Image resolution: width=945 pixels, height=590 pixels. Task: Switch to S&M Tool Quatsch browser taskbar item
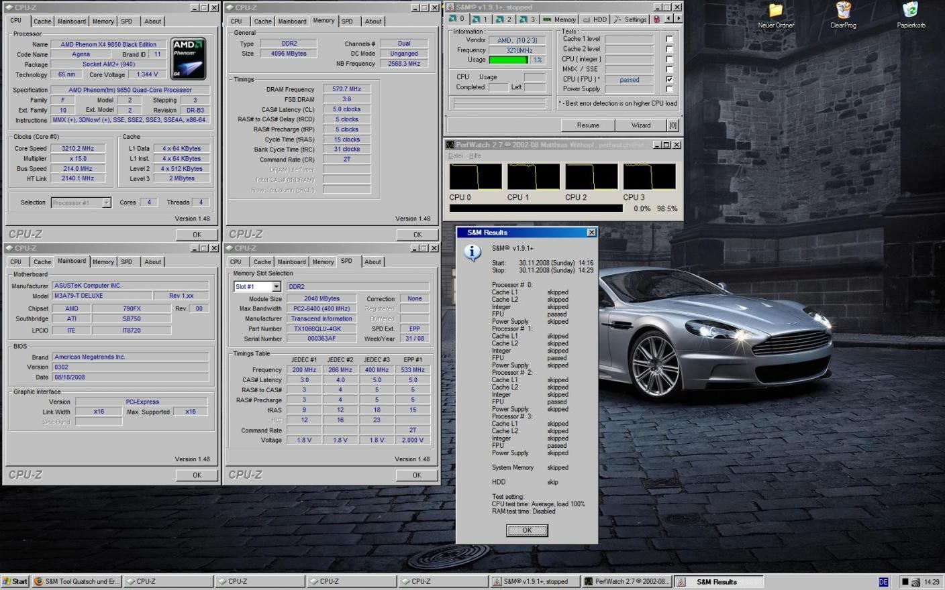pos(77,581)
